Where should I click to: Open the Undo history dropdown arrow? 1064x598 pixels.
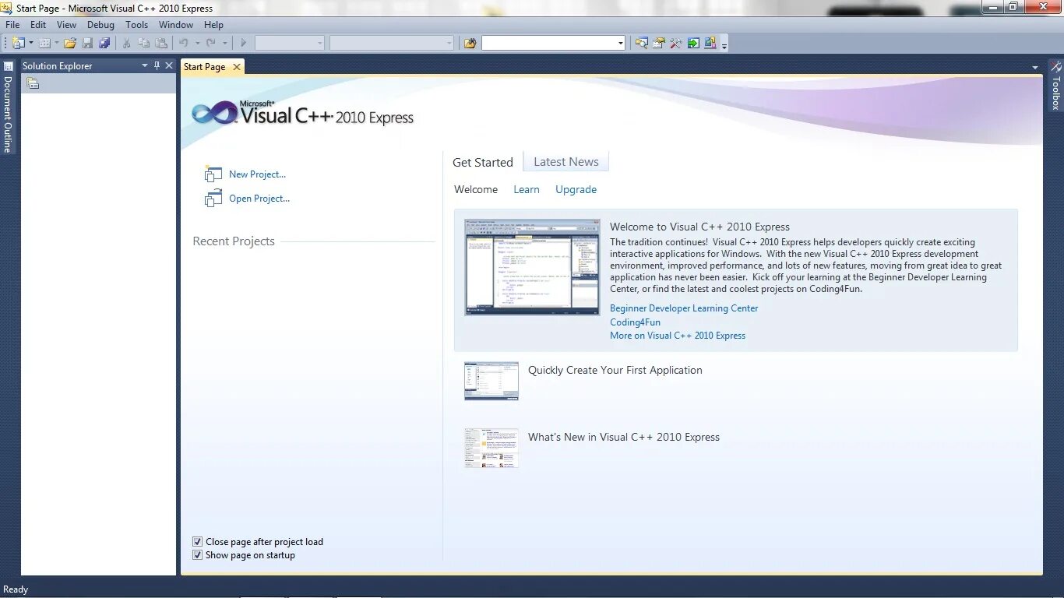(197, 44)
